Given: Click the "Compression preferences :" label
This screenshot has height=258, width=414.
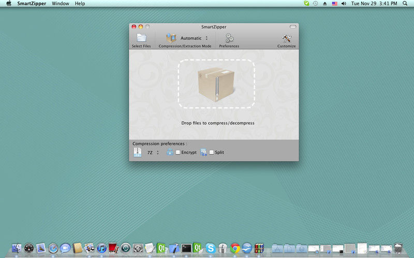Looking at the screenshot, I should (160, 143).
